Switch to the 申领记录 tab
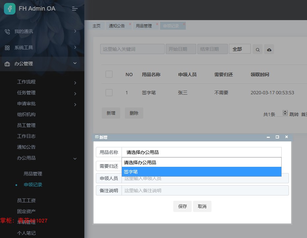 pos(171,26)
